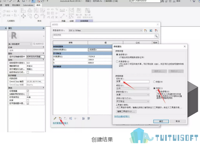Click the Rename Type icon in Family Types dialog
Screen dimensions: 200x144
point(151,30)
